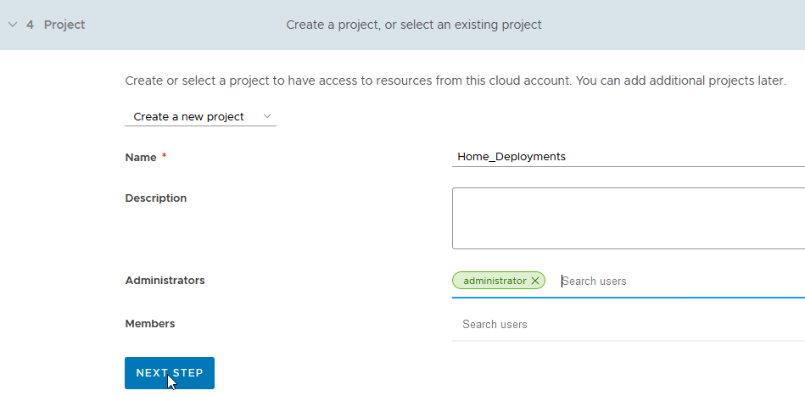Collapse the step 4 Project section chevron

coord(12,25)
